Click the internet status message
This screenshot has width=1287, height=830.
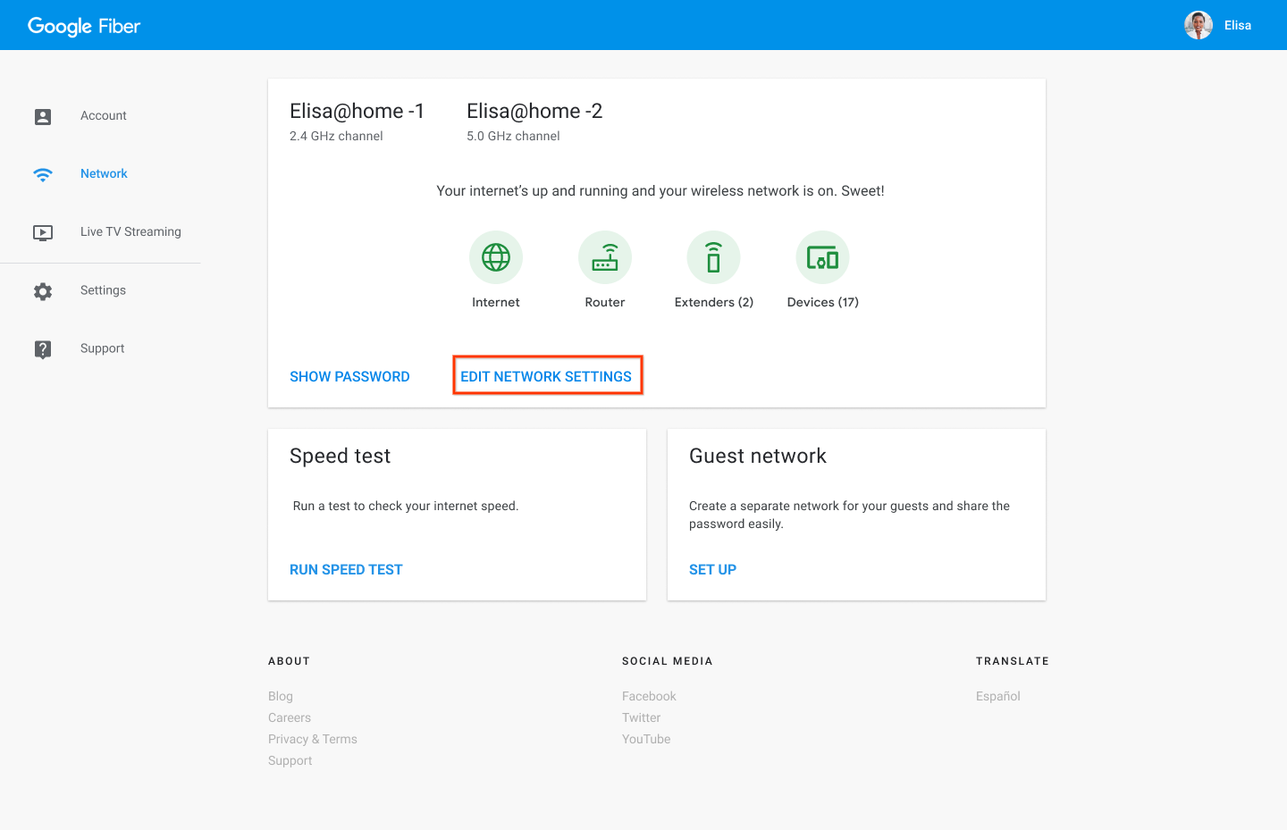click(660, 190)
